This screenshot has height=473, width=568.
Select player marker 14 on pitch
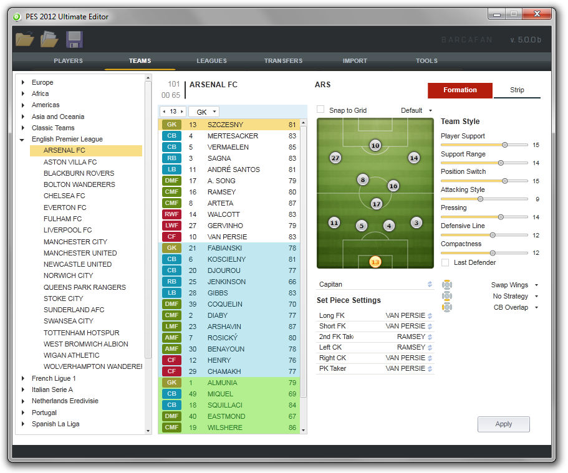tap(413, 158)
